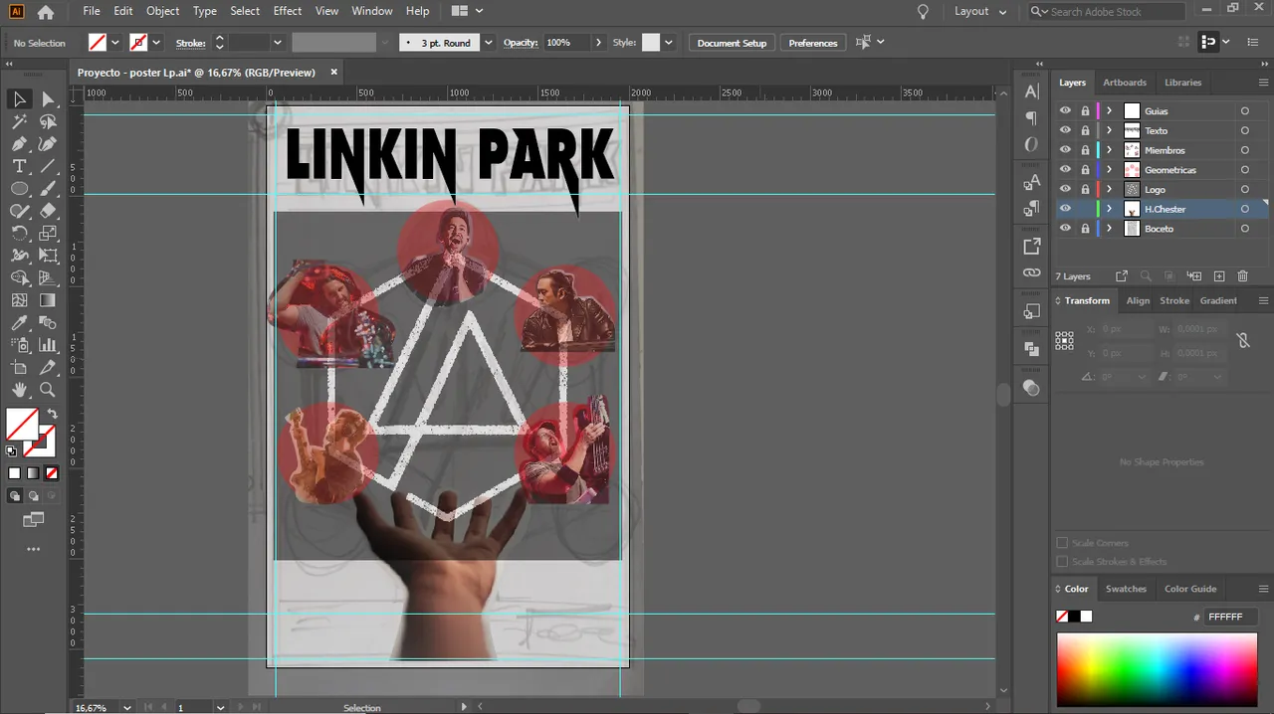Click Delete Selection trash icon

(1242, 276)
